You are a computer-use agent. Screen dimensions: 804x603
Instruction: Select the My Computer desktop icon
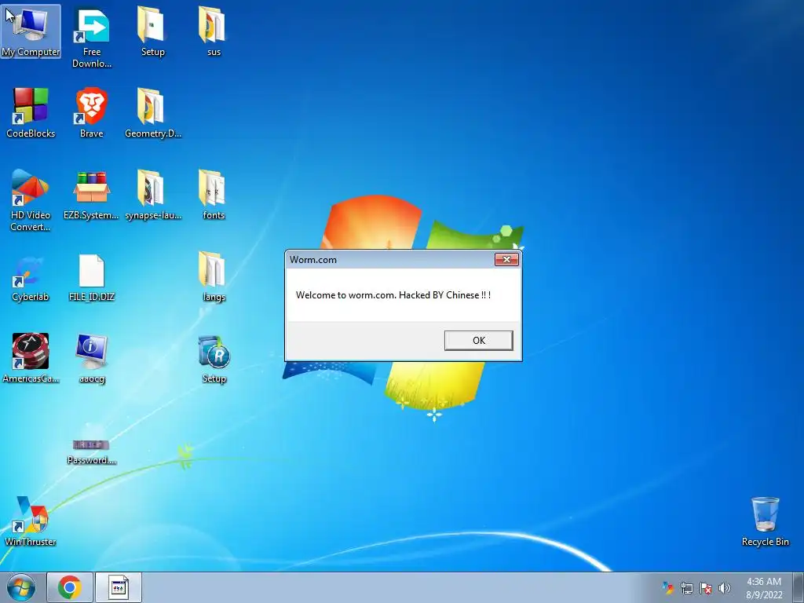click(31, 31)
